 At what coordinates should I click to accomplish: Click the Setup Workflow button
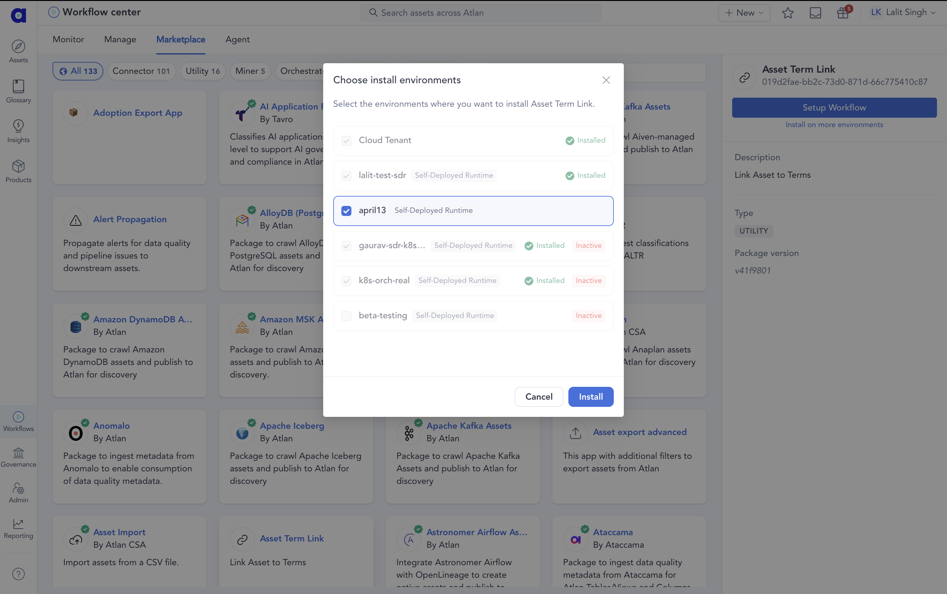click(834, 107)
